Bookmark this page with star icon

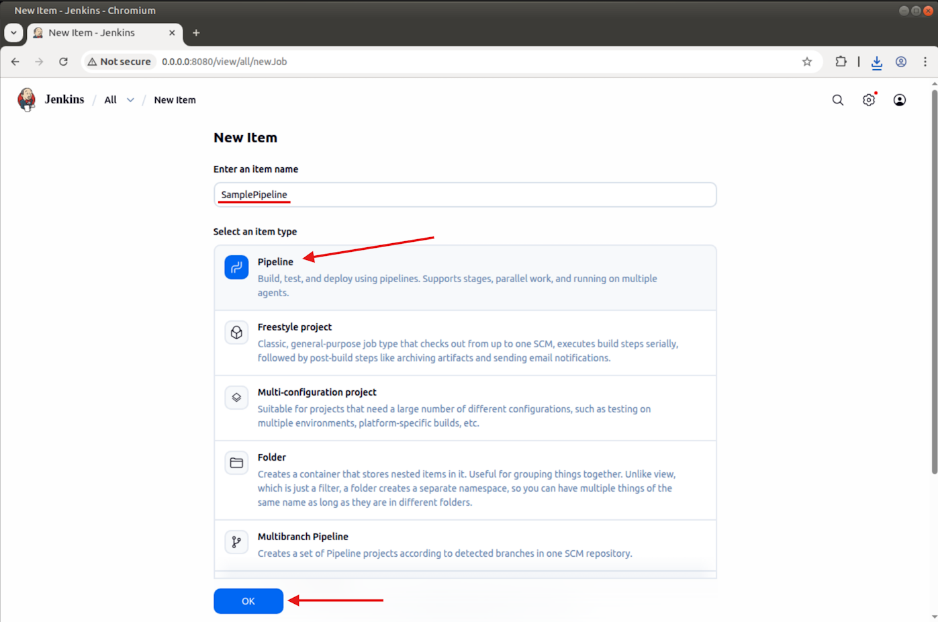coord(806,62)
